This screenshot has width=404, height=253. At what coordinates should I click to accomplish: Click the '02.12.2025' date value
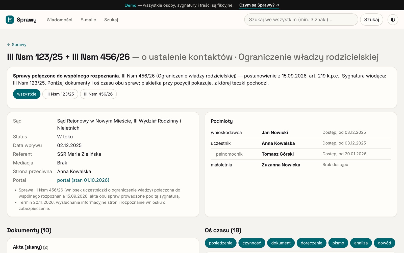point(69,145)
